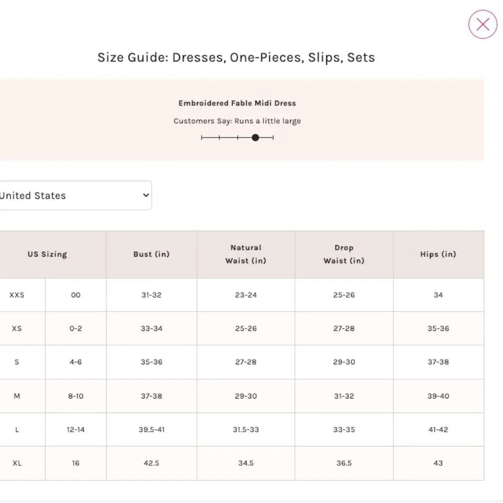This screenshot has height=503, width=503.
Task: Select the S size row label
Action: [x=17, y=362]
